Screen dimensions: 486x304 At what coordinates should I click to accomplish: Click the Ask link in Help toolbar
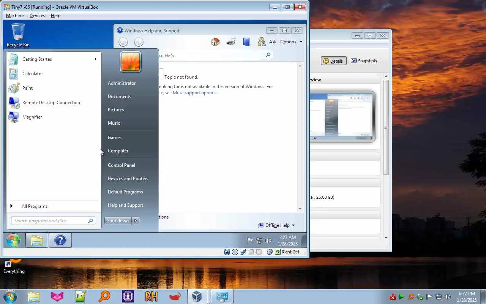(273, 42)
